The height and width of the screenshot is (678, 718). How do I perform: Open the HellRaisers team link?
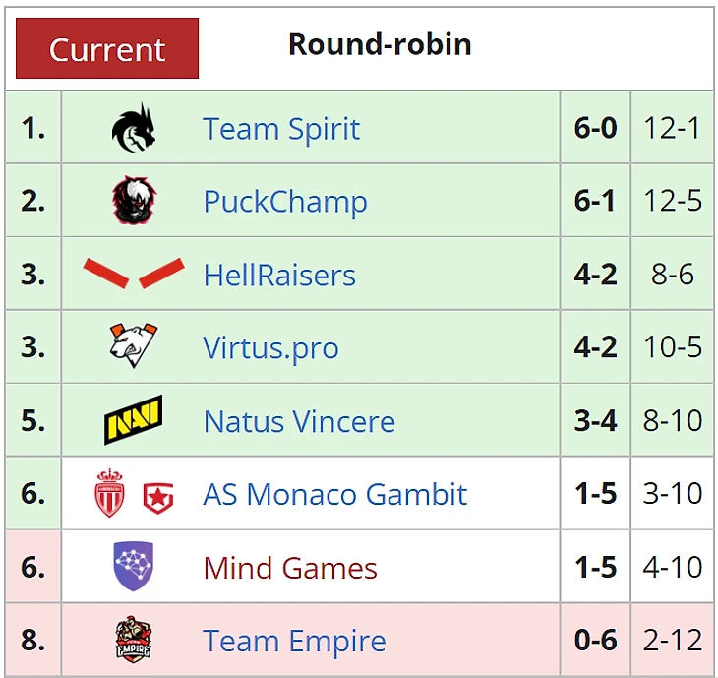[279, 275]
